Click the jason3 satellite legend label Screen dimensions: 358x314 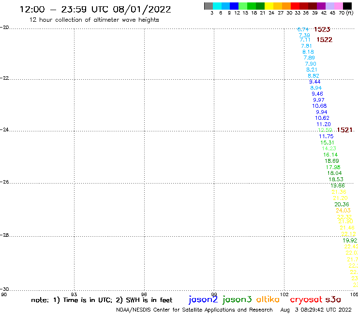click(x=237, y=300)
